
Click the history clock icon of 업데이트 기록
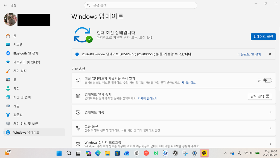pyautogui.click(x=78, y=112)
